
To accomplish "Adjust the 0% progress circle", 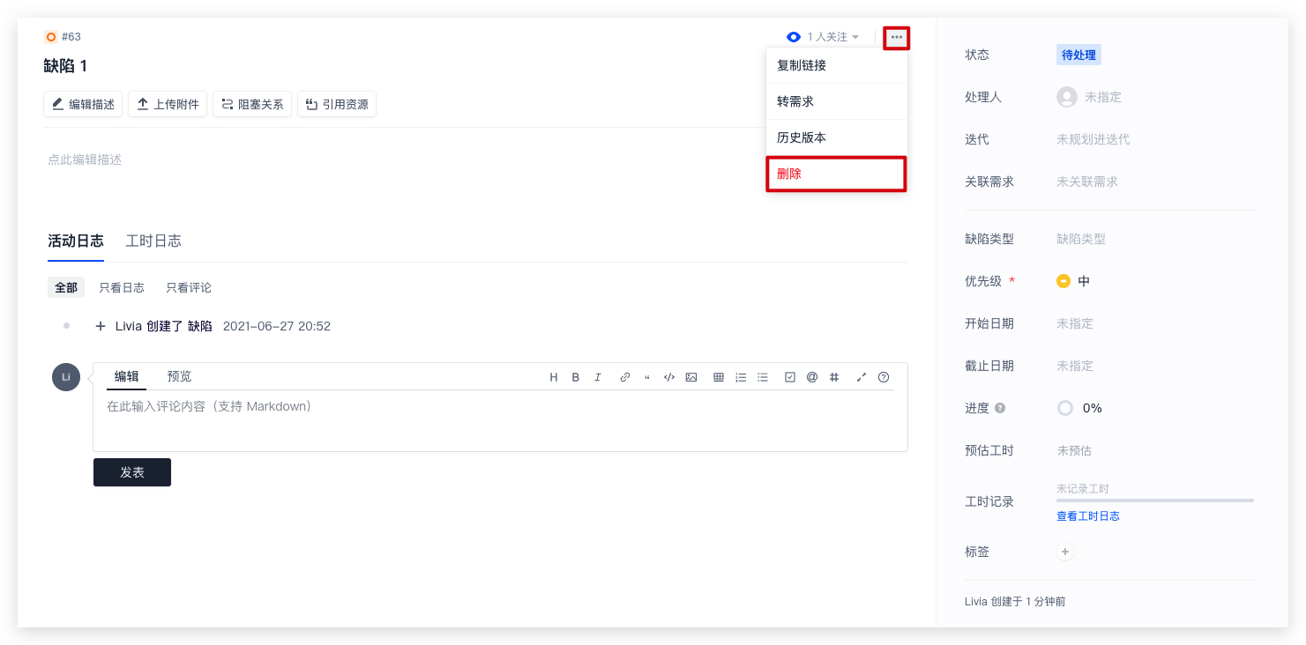I will [1065, 408].
